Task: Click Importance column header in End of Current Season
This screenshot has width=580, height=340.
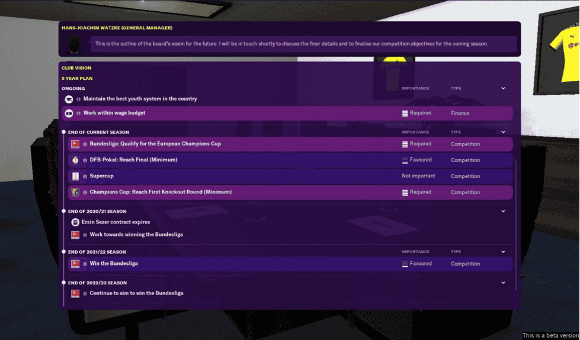Action: [415, 132]
